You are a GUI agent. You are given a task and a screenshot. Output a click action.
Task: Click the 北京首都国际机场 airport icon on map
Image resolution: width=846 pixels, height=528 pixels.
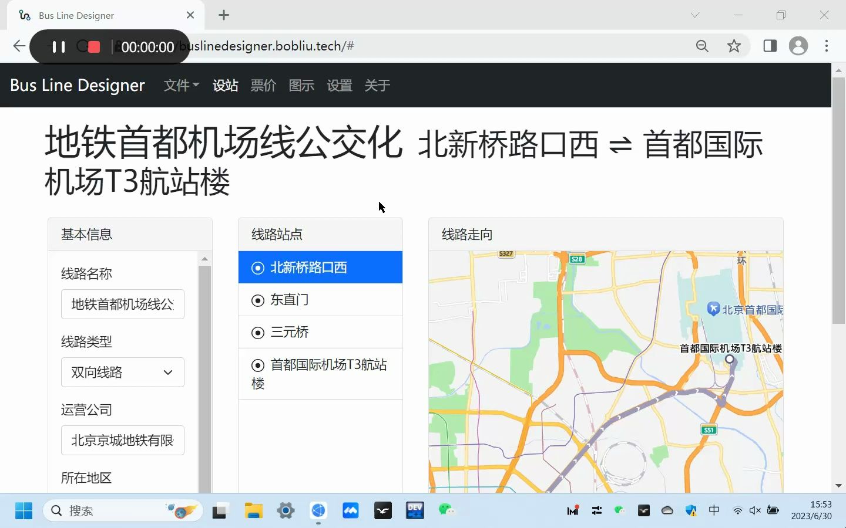[x=713, y=309]
